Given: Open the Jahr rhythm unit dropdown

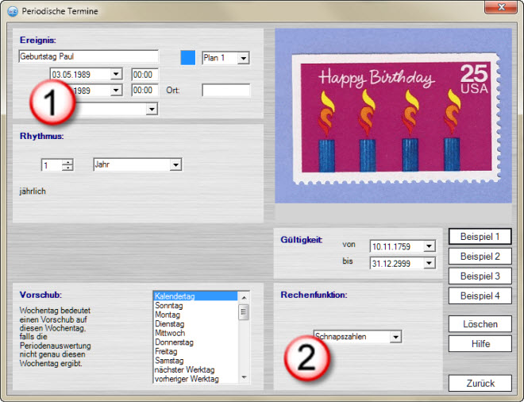Looking at the screenshot, I should [x=175, y=165].
